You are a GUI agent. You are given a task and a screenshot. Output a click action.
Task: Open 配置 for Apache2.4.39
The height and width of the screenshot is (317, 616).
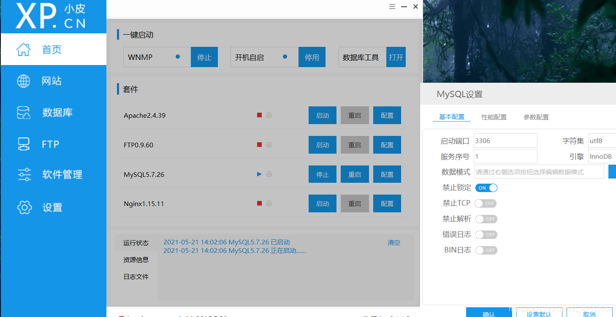point(387,115)
